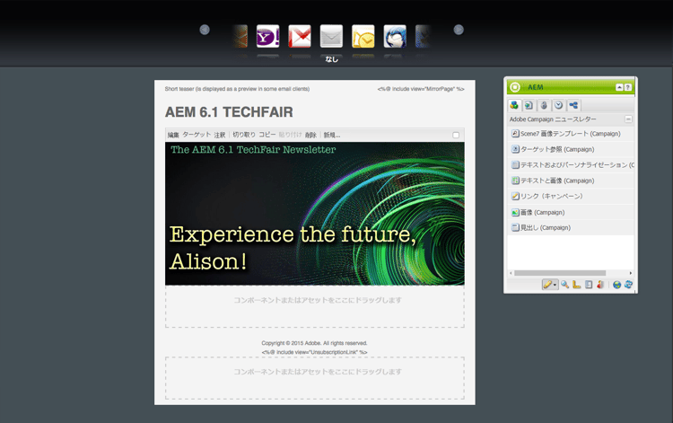The width and height of the screenshot is (673, 423).
Task: Open the Information tab in AEM sidekick
Action: click(x=544, y=105)
